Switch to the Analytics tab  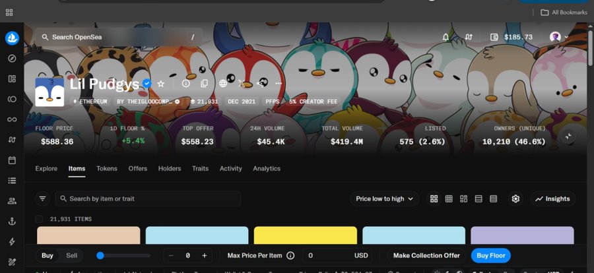[x=267, y=169]
